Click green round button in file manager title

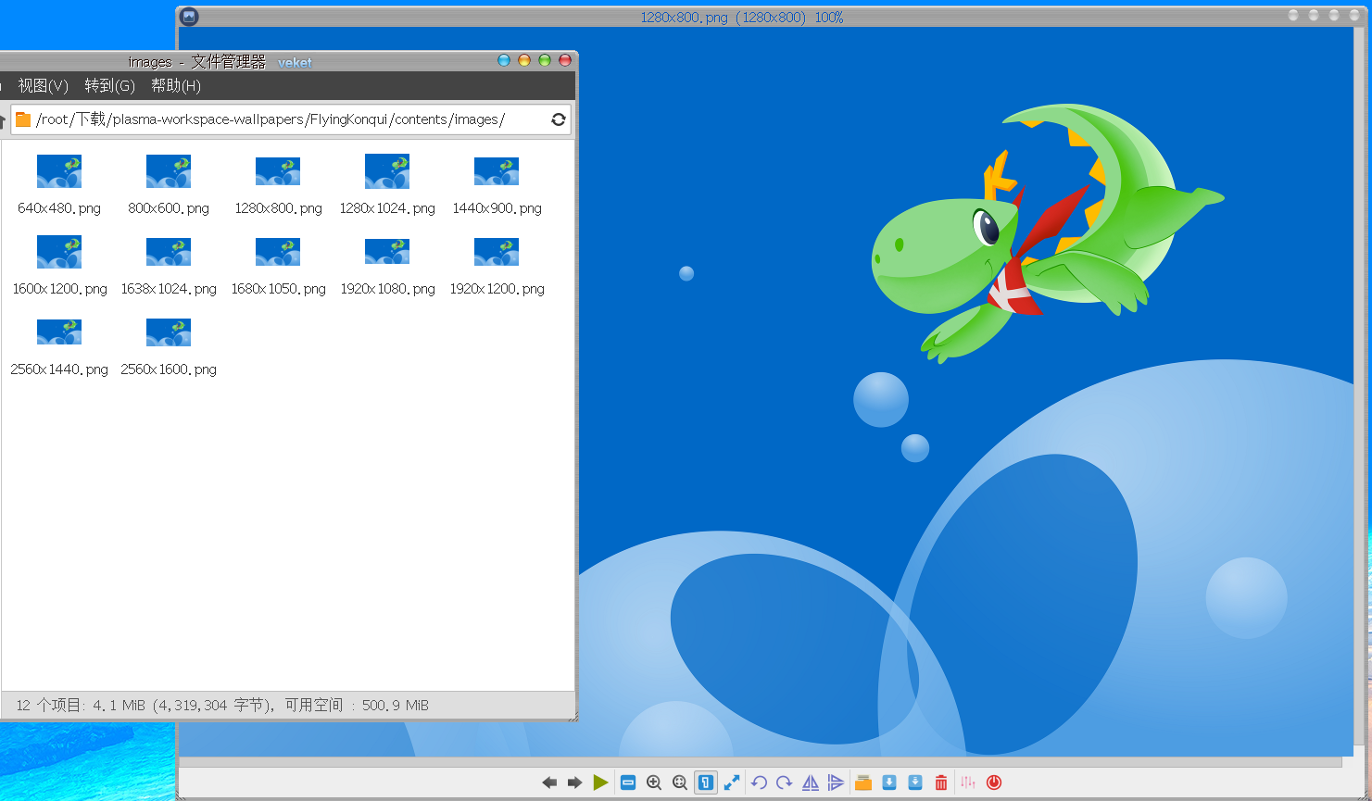pos(545,60)
